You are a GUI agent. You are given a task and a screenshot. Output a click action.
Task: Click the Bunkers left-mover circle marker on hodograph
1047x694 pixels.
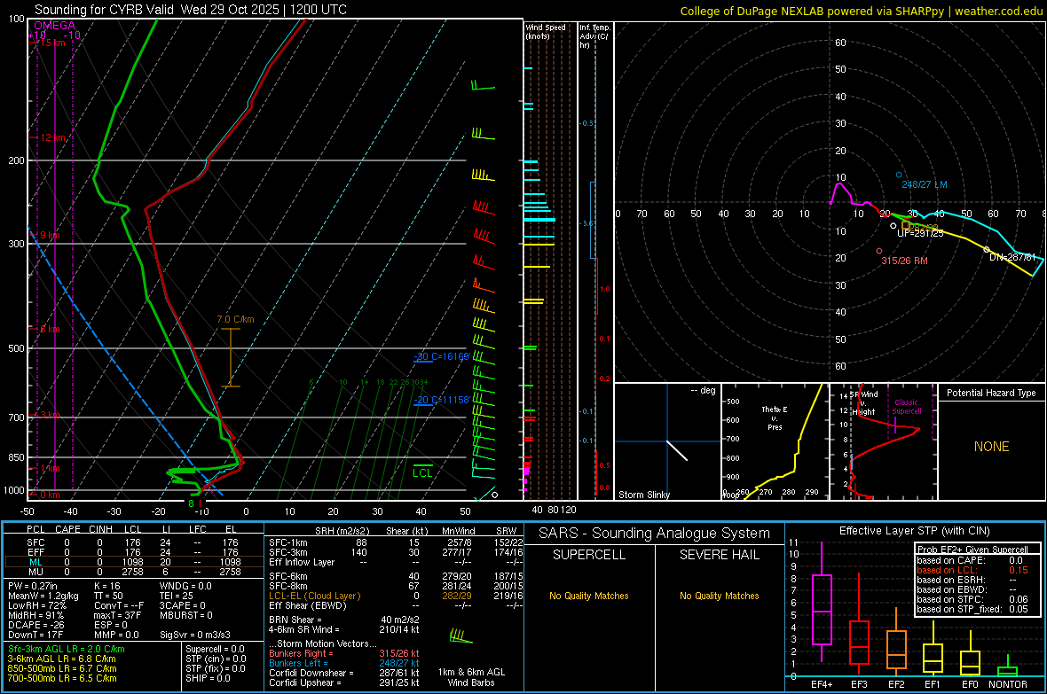click(899, 175)
